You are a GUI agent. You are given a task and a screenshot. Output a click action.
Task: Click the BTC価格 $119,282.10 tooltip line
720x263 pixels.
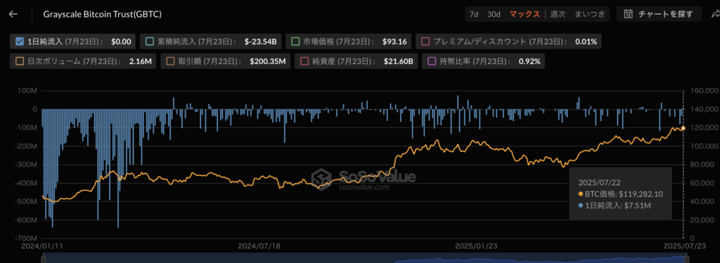(x=620, y=194)
